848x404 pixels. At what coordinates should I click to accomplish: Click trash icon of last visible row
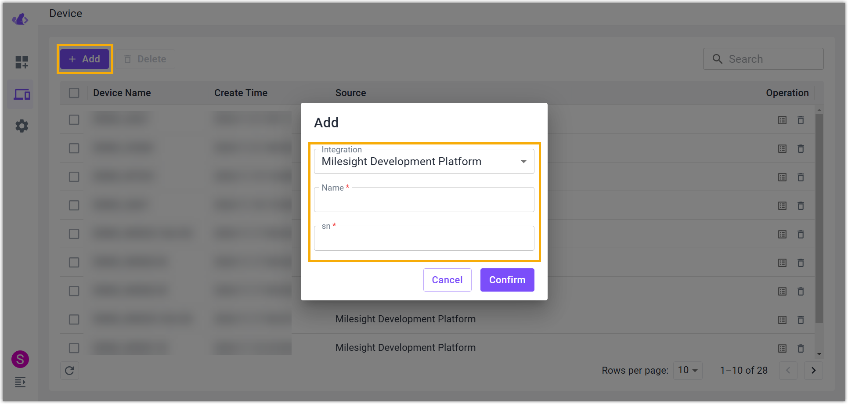[x=801, y=348]
